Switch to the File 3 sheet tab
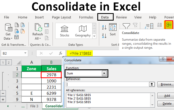Viewport: 174px width, 110px height. point(34,106)
